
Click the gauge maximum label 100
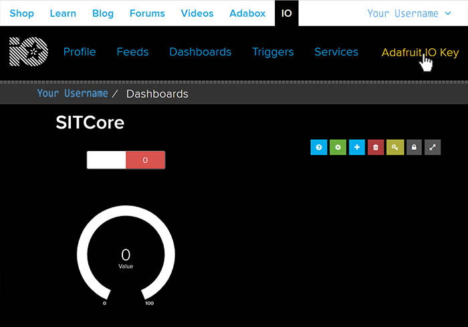(150, 304)
